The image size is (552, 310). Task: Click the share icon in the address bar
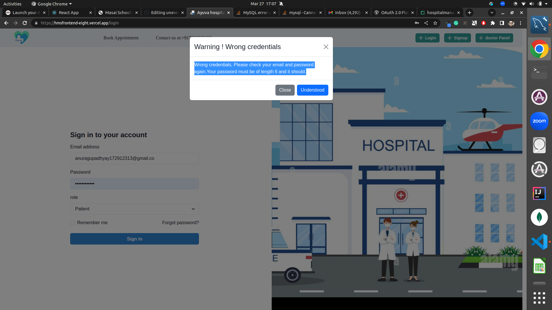426,23
